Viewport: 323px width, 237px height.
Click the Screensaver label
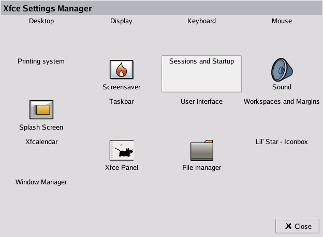(121, 87)
